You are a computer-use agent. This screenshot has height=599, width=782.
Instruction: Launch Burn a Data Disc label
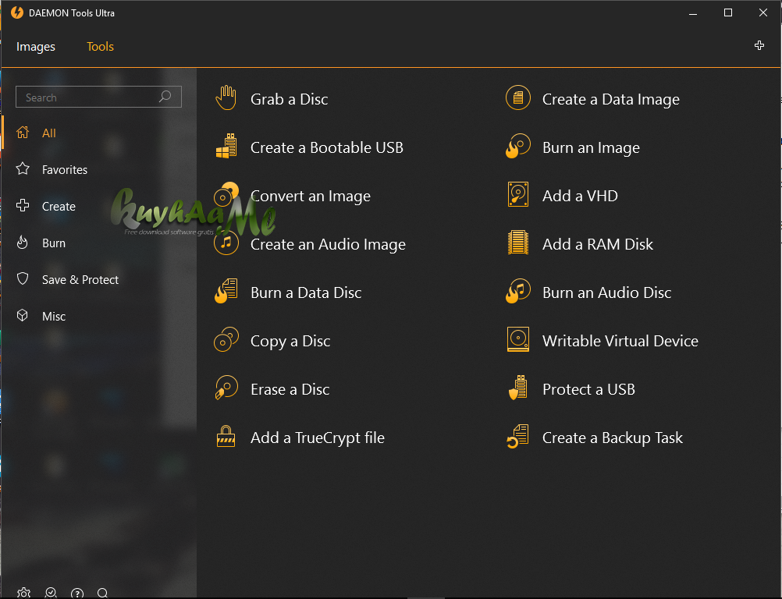click(x=306, y=292)
